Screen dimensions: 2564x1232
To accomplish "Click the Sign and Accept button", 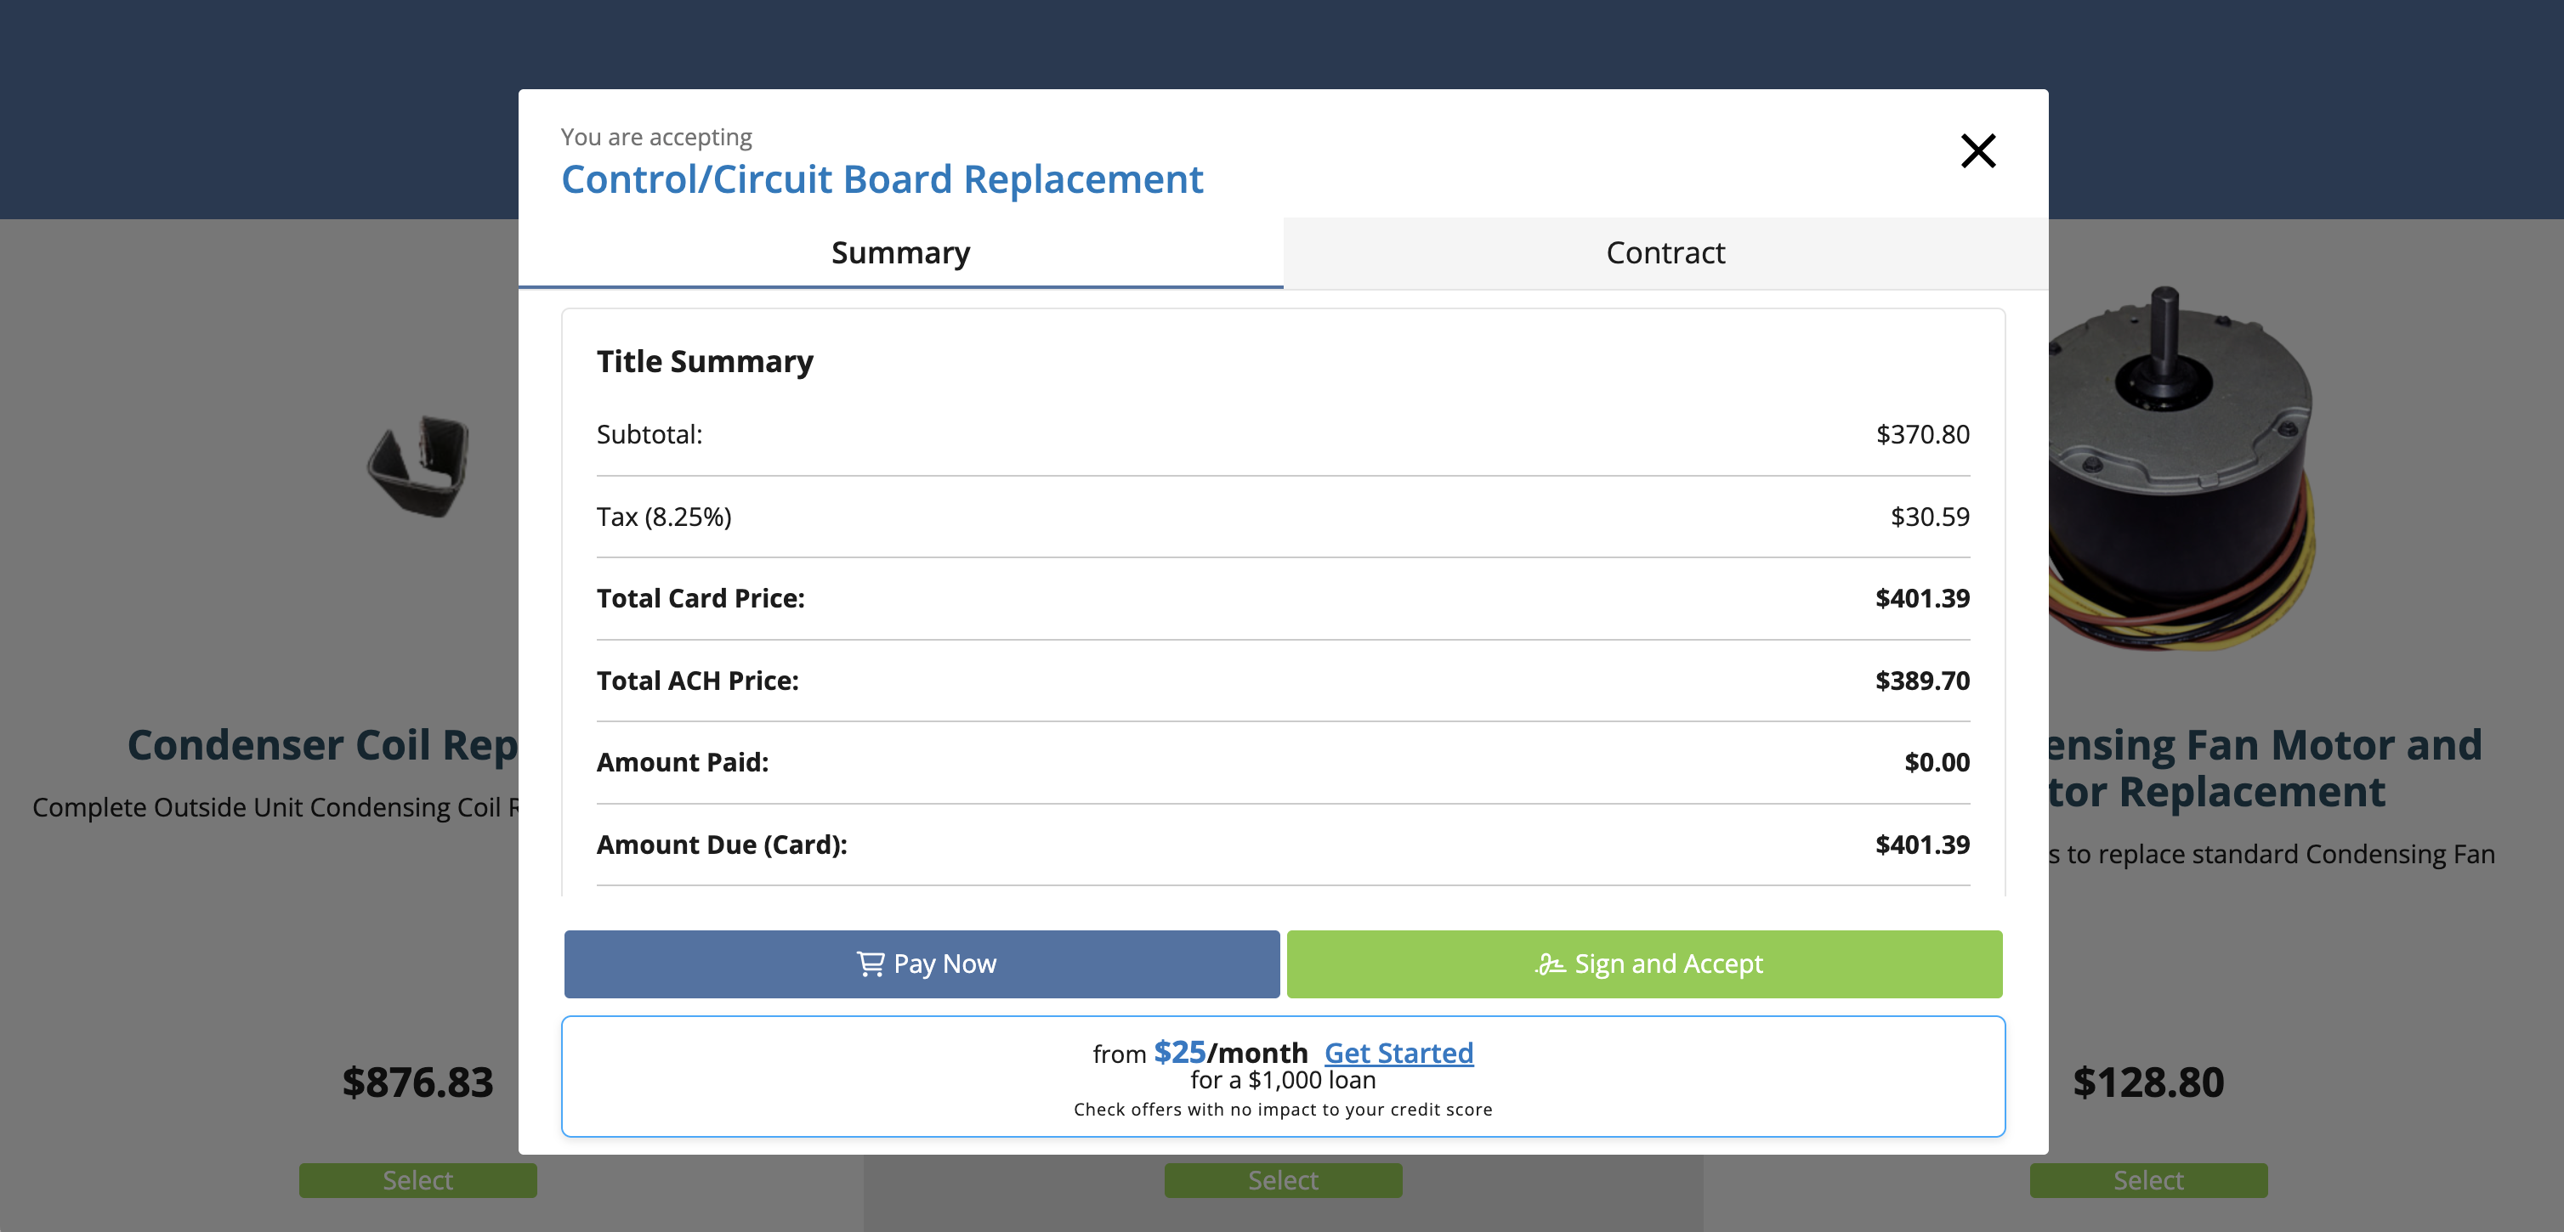I will (1644, 964).
